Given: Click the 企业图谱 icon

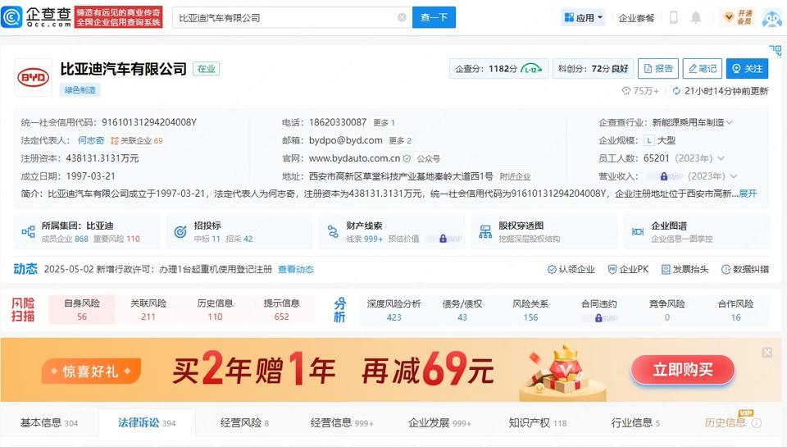Looking at the screenshot, I should [x=638, y=231].
